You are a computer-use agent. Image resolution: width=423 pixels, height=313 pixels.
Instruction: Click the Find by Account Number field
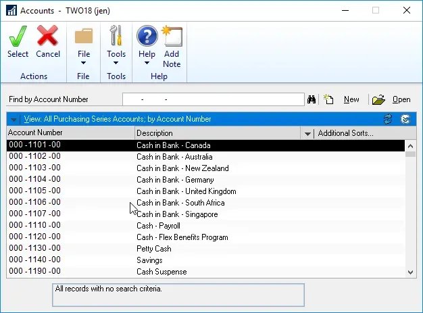point(213,99)
